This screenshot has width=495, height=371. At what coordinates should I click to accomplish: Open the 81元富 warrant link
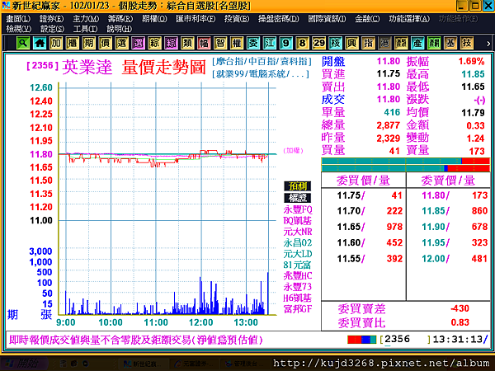tap(297, 265)
